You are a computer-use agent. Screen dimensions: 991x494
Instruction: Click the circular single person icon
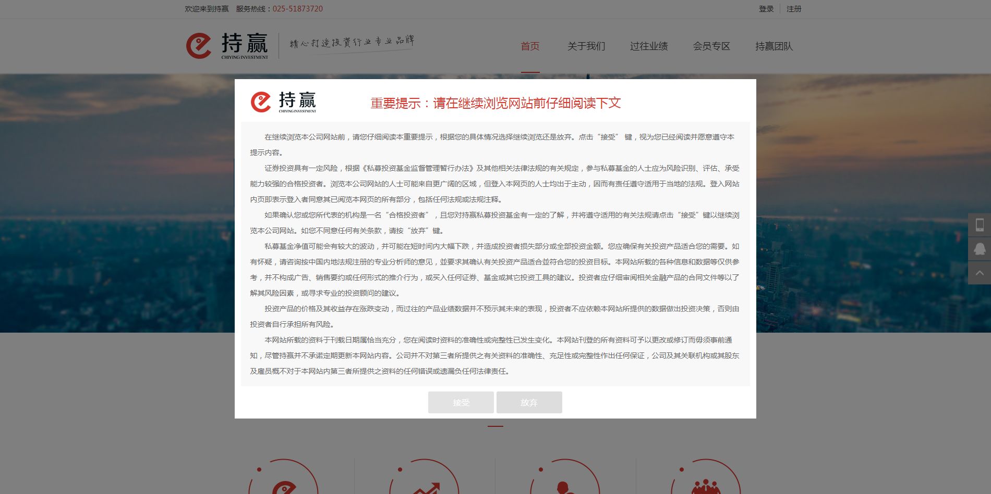pyautogui.click(x=565, y=476)
